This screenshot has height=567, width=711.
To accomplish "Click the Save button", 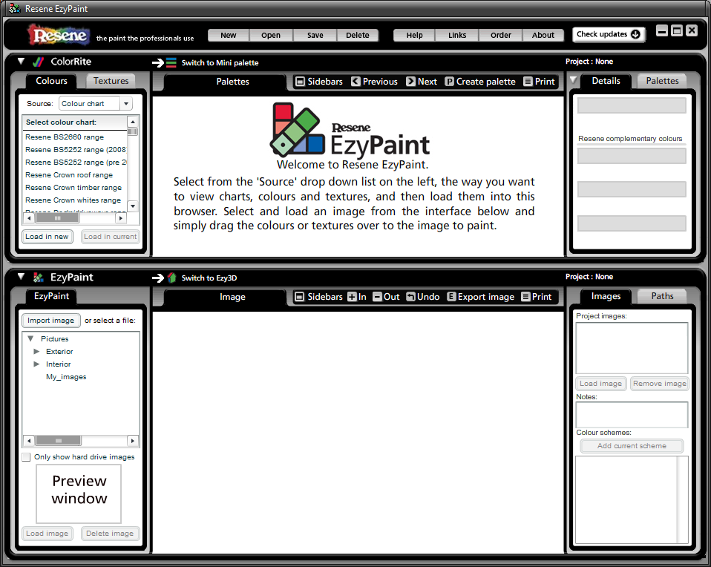I will pyautogui.click(x=315, y=36).
